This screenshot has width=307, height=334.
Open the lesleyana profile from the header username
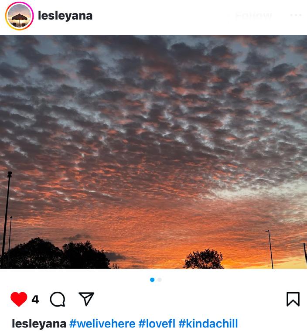click(x=65, y=16)
